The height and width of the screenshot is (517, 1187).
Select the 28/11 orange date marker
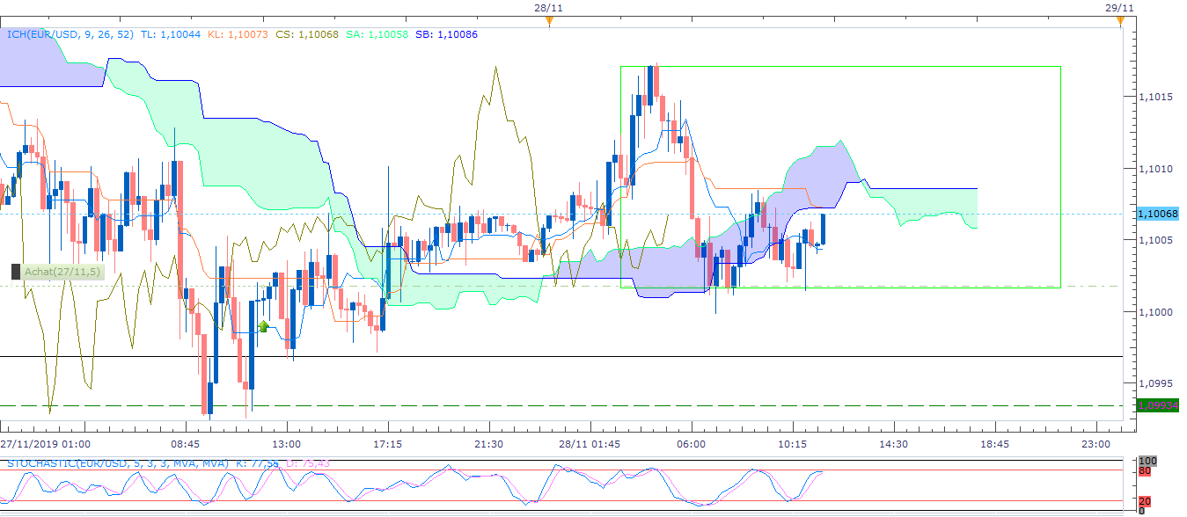pos(549,22)
